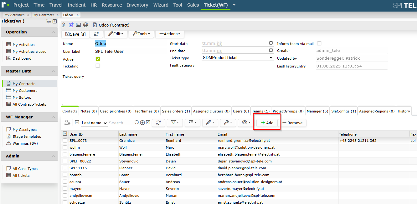The height and width of the screenshot is (204, 417).
Task: Open the filter funnel menu in contacts toolbar
Action: [175, 123]
